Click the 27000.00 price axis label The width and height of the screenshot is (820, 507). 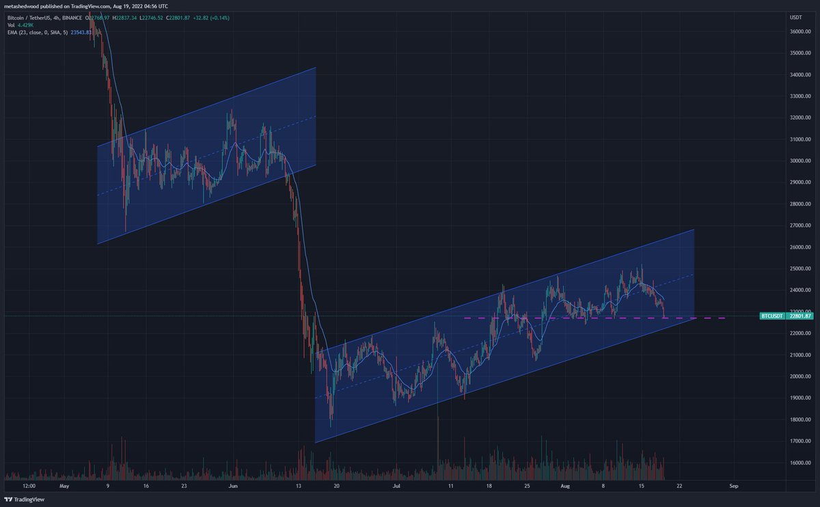(799, 225)
